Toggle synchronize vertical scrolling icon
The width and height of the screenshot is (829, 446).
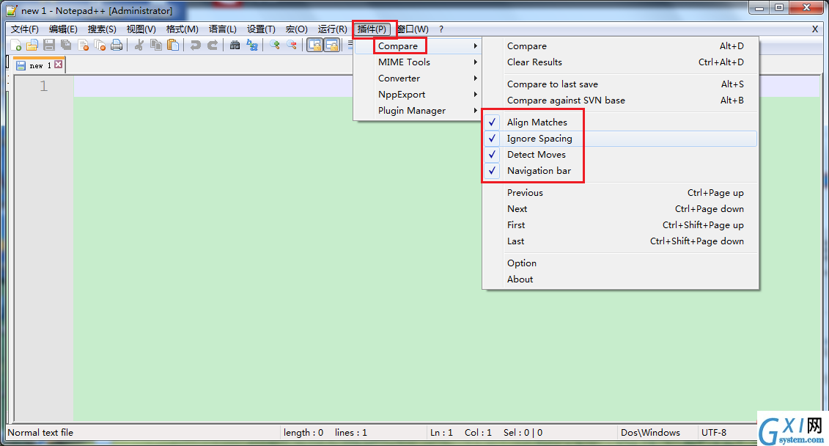click(314, 45)
